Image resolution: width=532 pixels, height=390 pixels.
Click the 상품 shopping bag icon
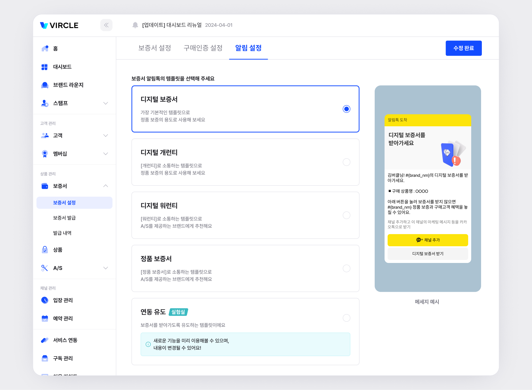[45, 250]
